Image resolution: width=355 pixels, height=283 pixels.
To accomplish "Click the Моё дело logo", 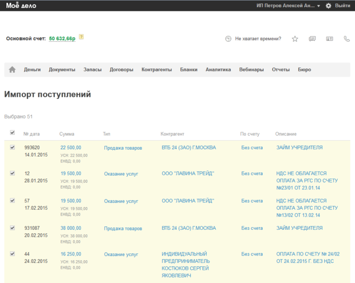I will [21, 5].
